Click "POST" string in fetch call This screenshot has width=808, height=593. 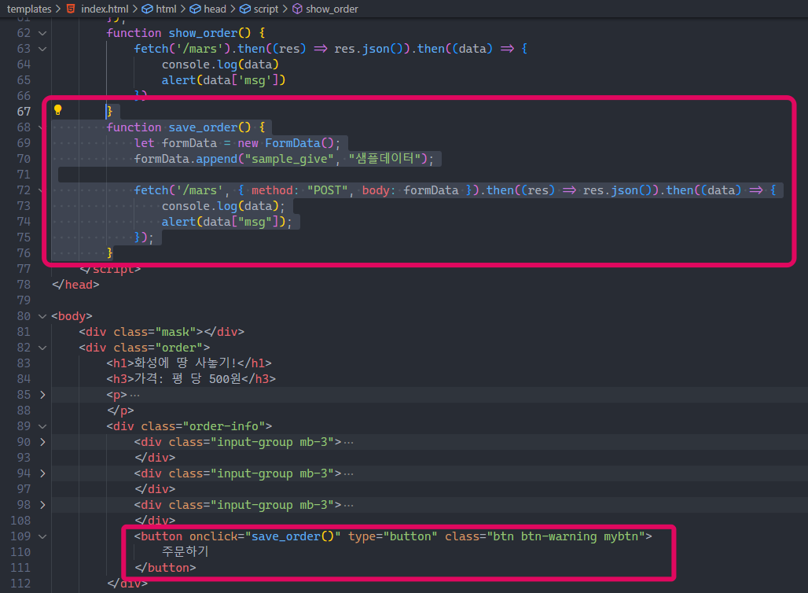(328, 190)
